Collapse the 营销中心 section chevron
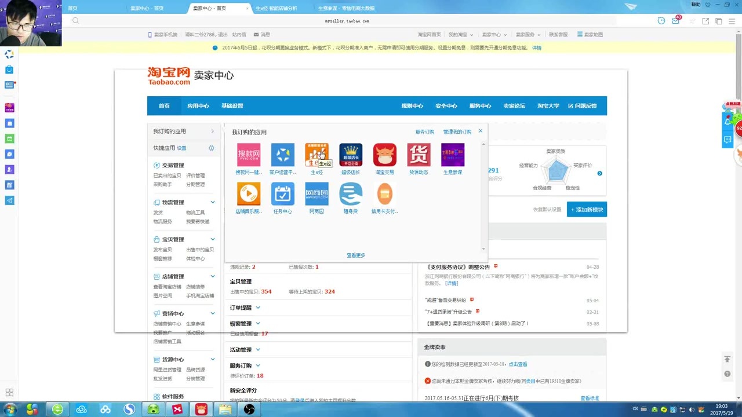Viewport: 742px width, 417px height. pyautogui.click(x=213, y=313)
